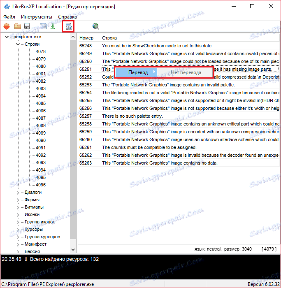Click the globe search toolbar icon
This screenshot has height=288, width=281.
point(95,26)
